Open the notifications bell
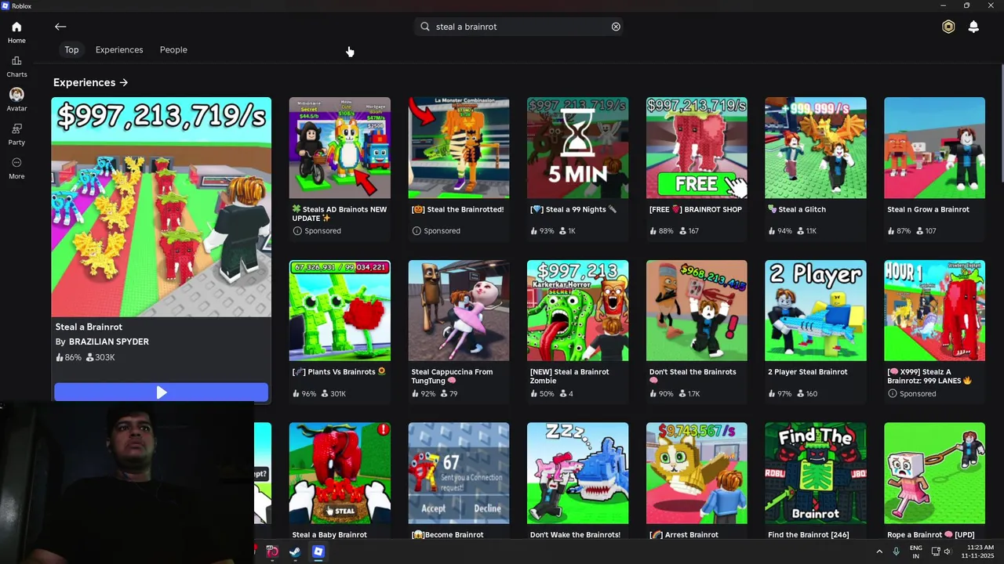 [973, 27]
